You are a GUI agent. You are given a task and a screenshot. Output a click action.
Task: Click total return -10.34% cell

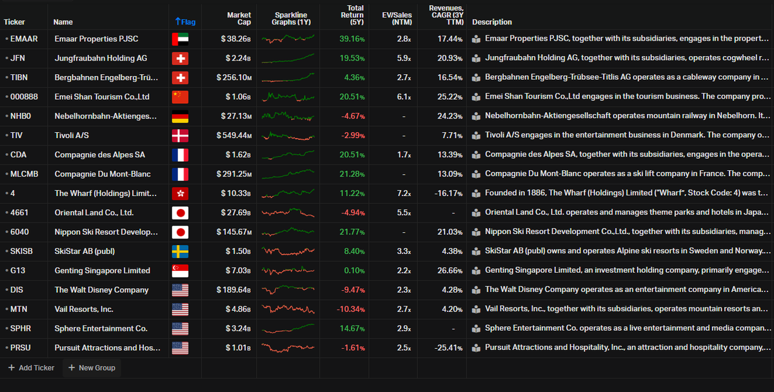click(350, 309)
